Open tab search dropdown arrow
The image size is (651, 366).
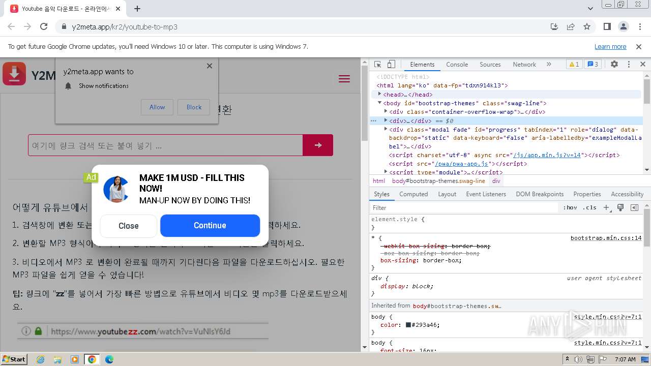(590, 9)
